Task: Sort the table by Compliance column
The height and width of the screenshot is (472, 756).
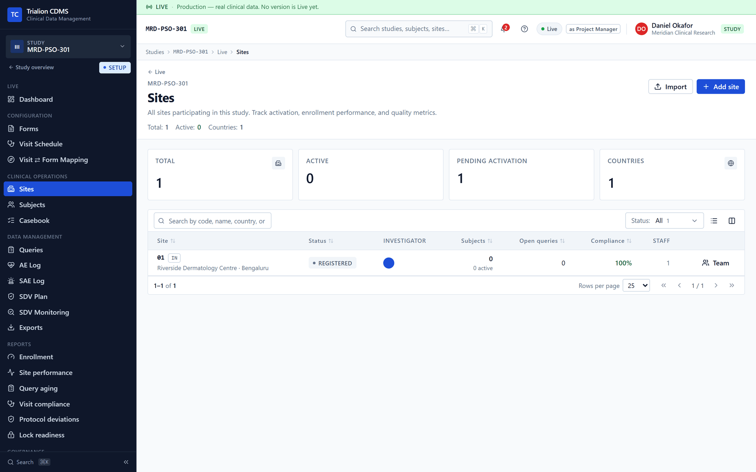Action: point(611,241)
